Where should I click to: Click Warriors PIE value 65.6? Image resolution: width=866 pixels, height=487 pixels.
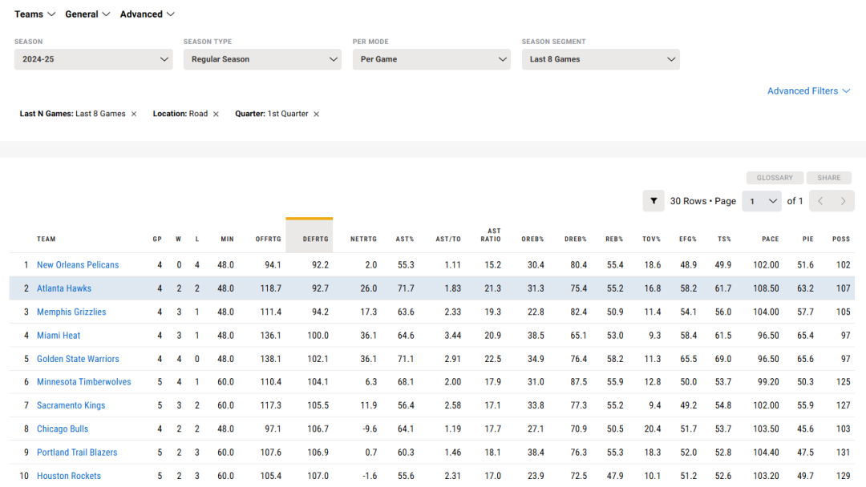805,359
